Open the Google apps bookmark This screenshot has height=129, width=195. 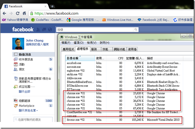tap(83, 20)
